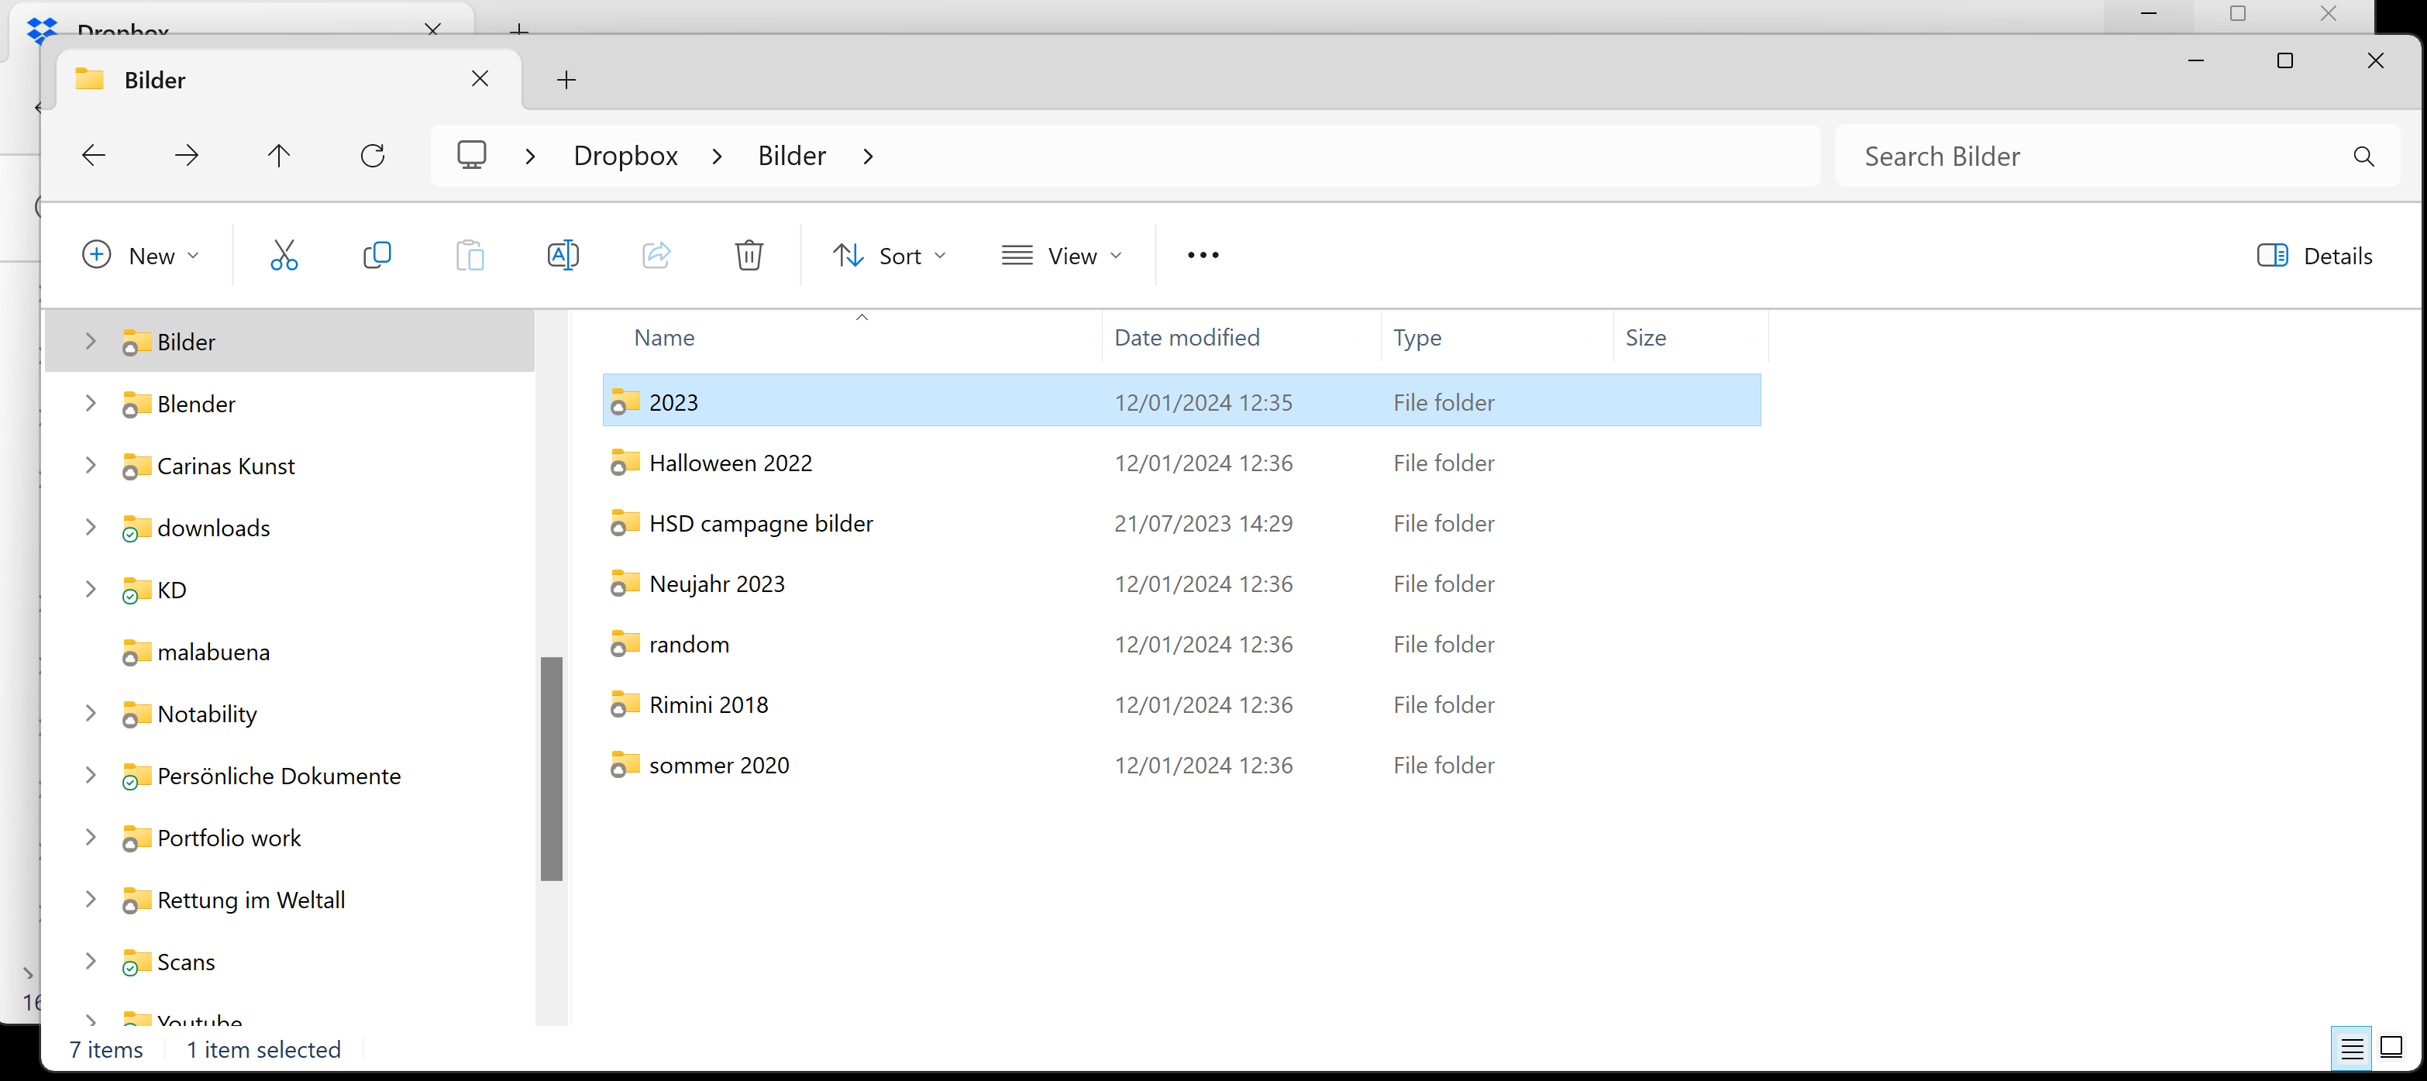This screenshot has width=2427, height=1081.
Task: Expand the Blender folder in the sidebar
Action: tap(91, 404)
